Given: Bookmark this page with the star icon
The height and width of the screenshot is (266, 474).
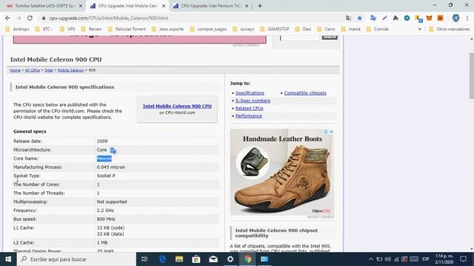Looking at the screenshot, I should 359,18.
